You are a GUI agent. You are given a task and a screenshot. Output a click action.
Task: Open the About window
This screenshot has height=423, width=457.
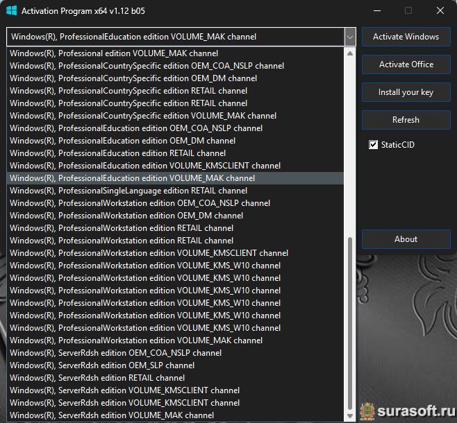click(x=406, y=239)
